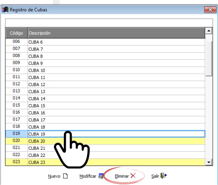This screenshot has height=185, width=218.
Task: Click the Código column header
Action: (16, 33)
